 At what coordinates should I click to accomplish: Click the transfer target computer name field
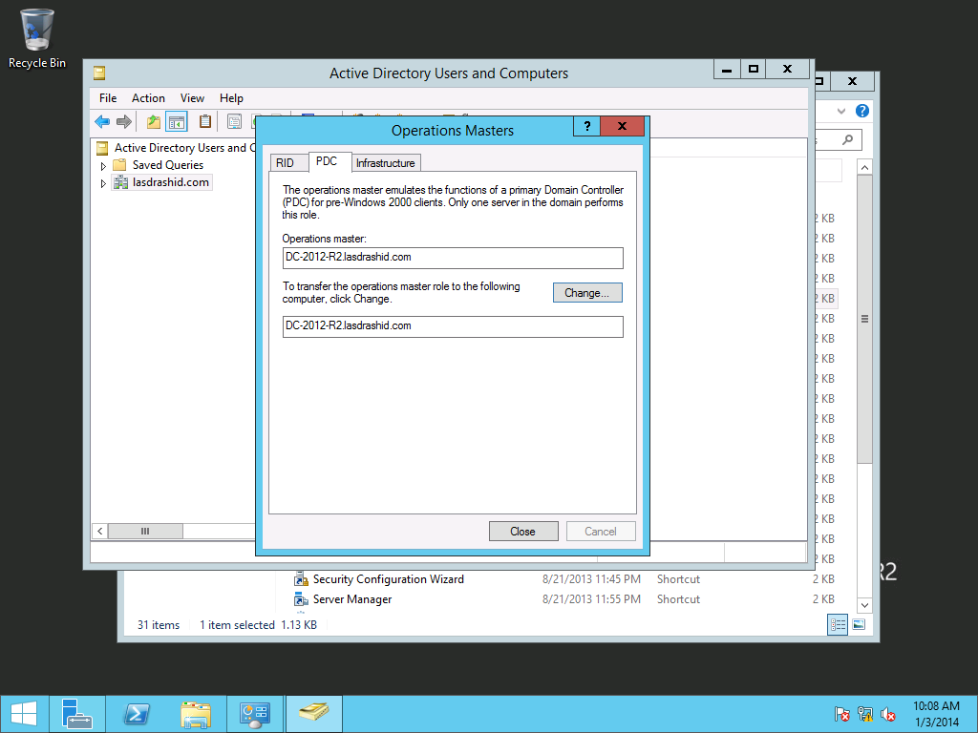coord(453,326)
